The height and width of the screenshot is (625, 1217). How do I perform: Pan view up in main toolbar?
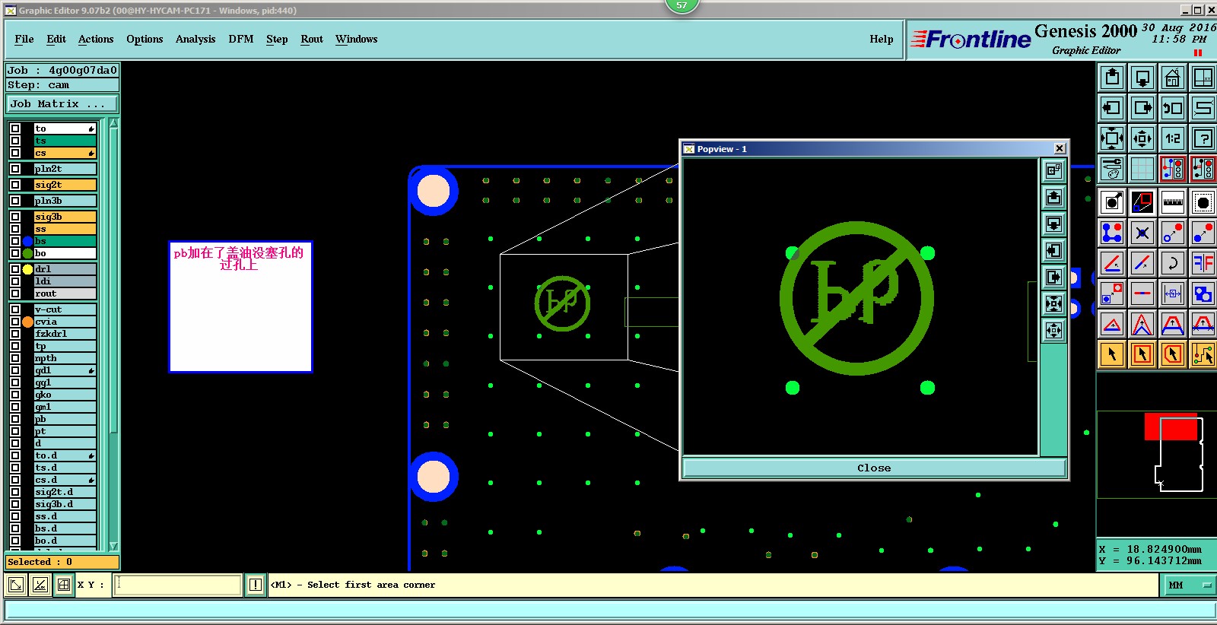1112,78
